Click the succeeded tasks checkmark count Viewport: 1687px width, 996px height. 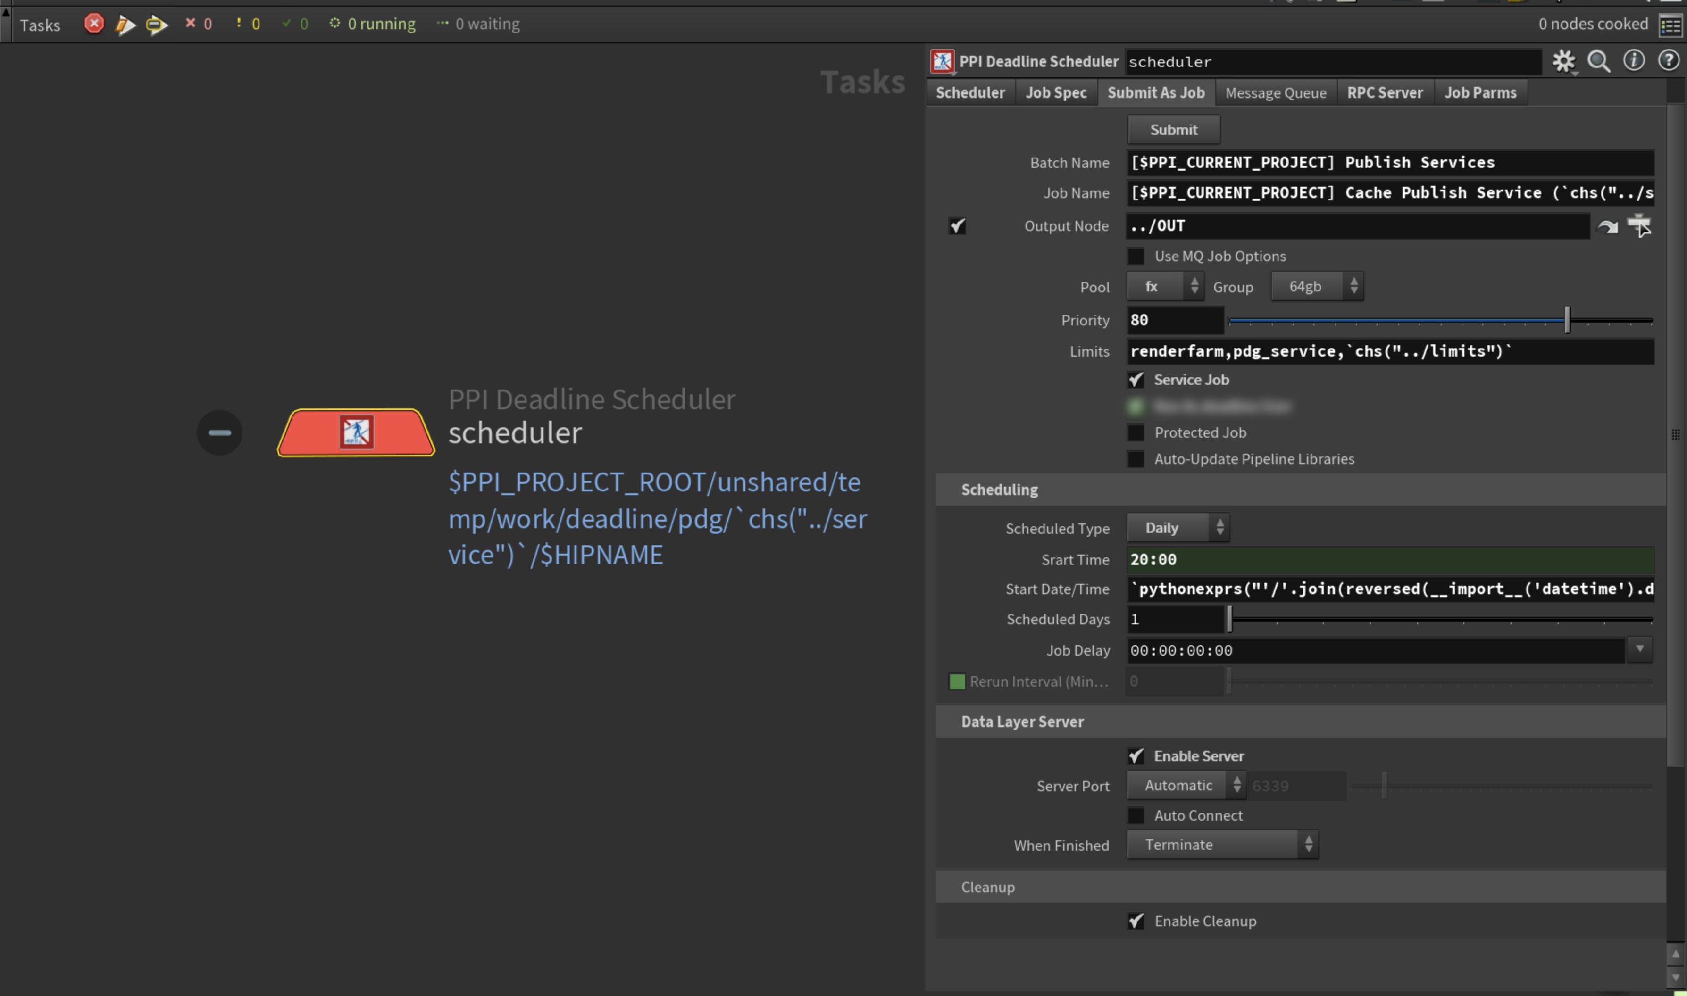click(x=295, y=24)
